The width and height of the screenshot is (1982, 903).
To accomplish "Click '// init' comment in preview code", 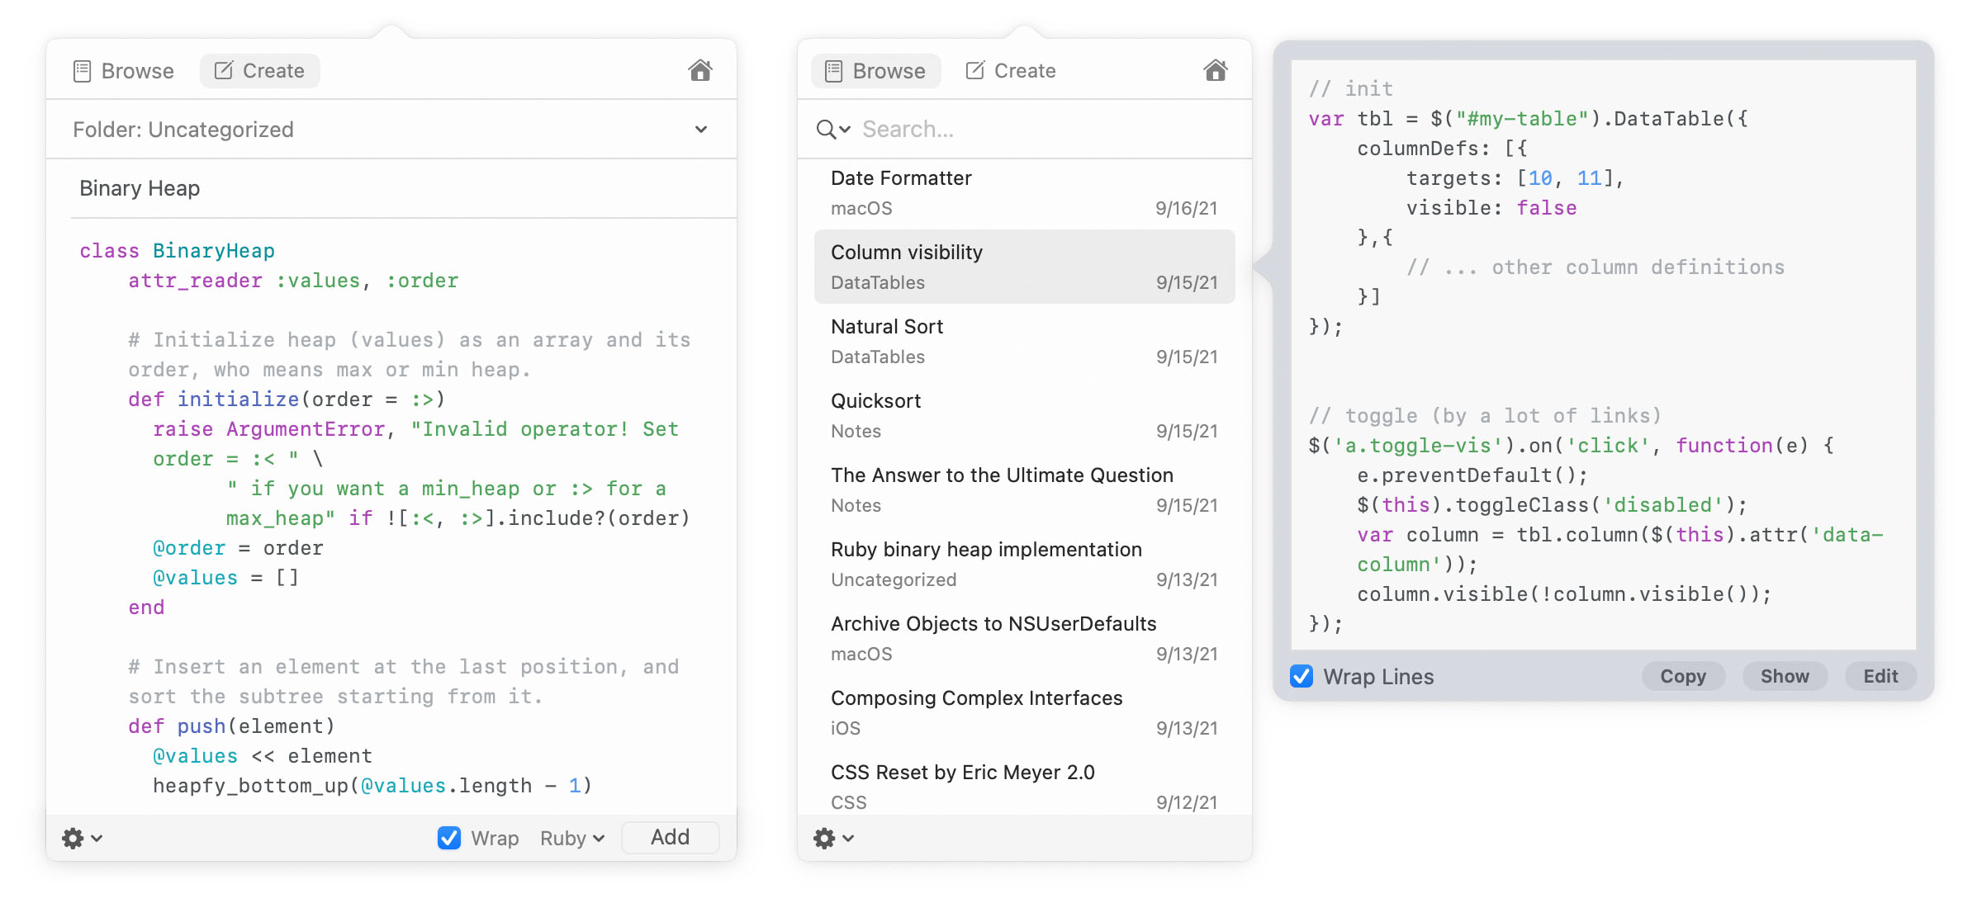I will click(x=1350, y=89).
